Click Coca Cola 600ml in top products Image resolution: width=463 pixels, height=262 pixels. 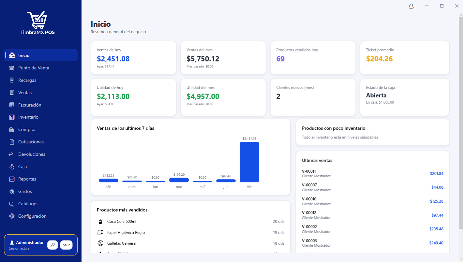(x=190, y=222)
